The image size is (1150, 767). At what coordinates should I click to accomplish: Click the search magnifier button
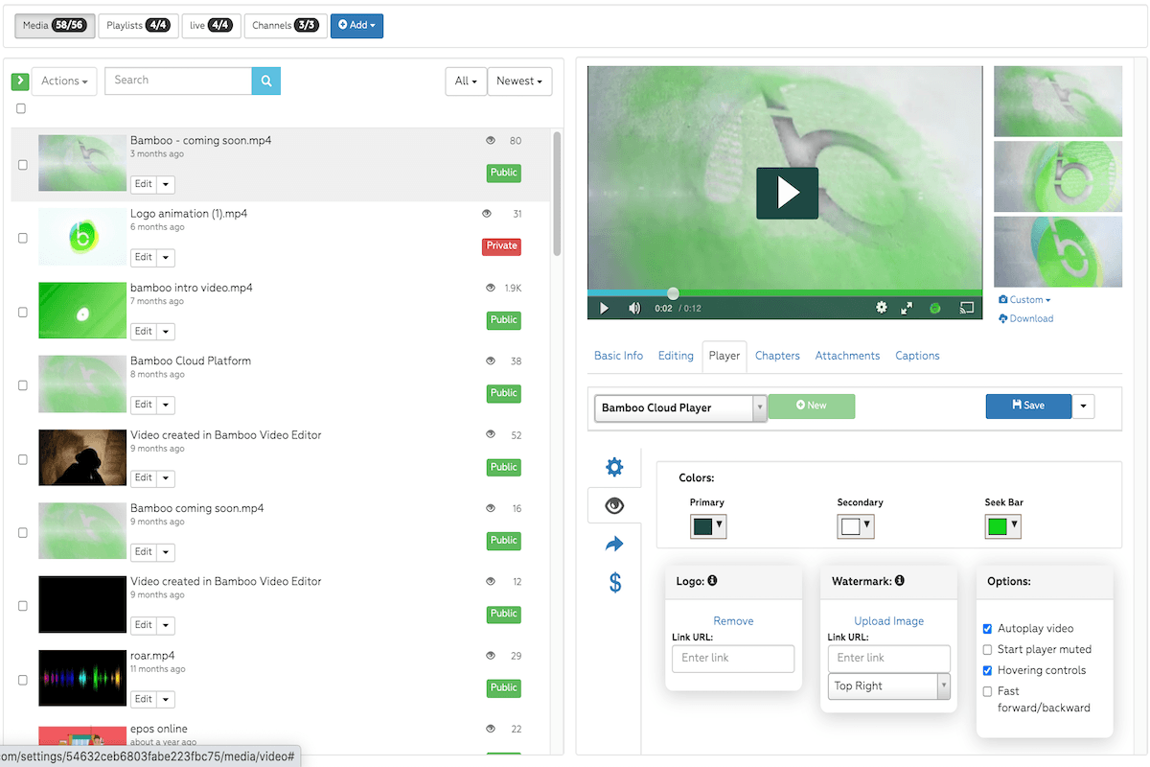pos(266,81)
